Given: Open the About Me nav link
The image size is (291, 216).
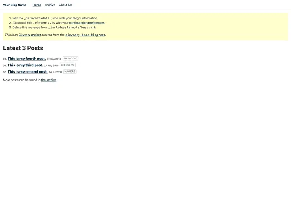Looking at the screenshot, I should coord(66,5).
